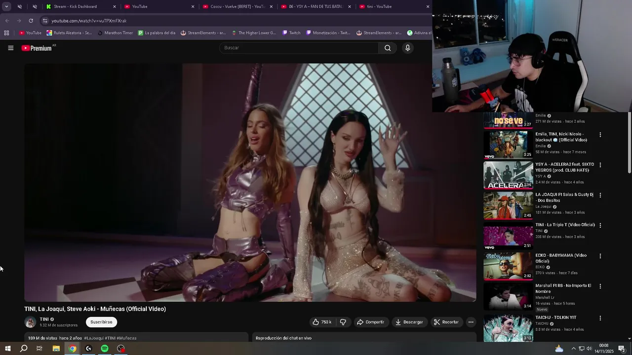Click the Recortar clip button
632x355 pixels.
point(446,322)
